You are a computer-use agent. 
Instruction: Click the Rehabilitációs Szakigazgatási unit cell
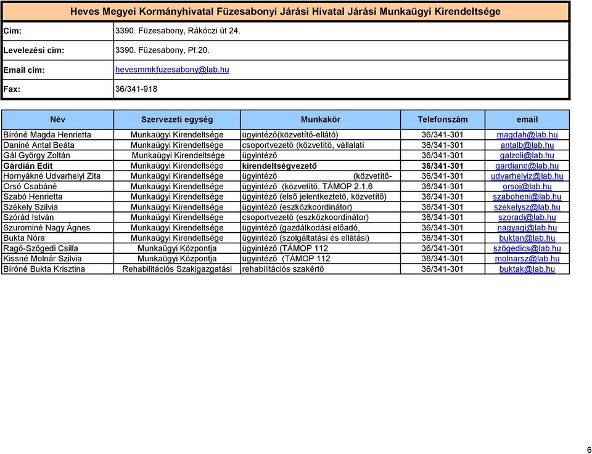177,269
